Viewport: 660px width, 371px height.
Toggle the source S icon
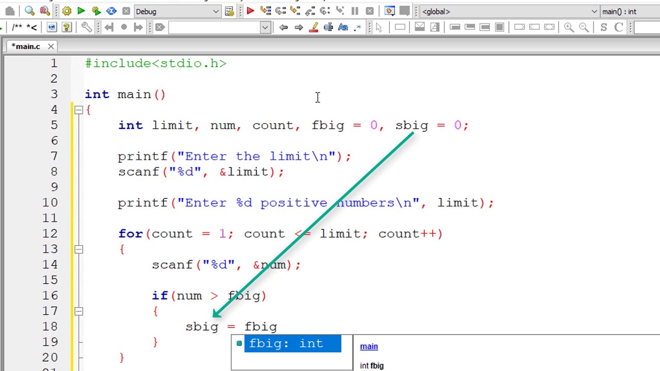pos(604,27)
